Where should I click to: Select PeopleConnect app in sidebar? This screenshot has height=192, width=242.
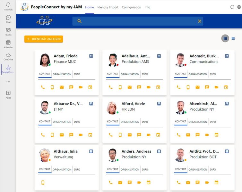(x=8, y=69)
